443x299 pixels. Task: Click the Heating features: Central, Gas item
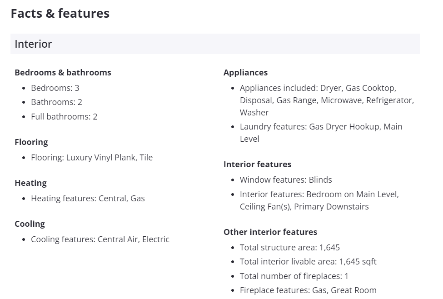88,199
